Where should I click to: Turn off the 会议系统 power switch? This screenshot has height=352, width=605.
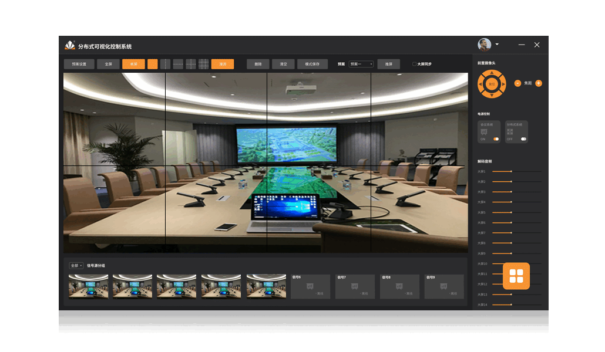pos(496,139)
